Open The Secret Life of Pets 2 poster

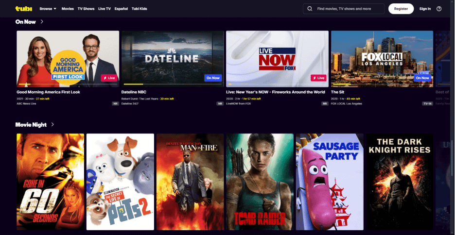[120, 182]
